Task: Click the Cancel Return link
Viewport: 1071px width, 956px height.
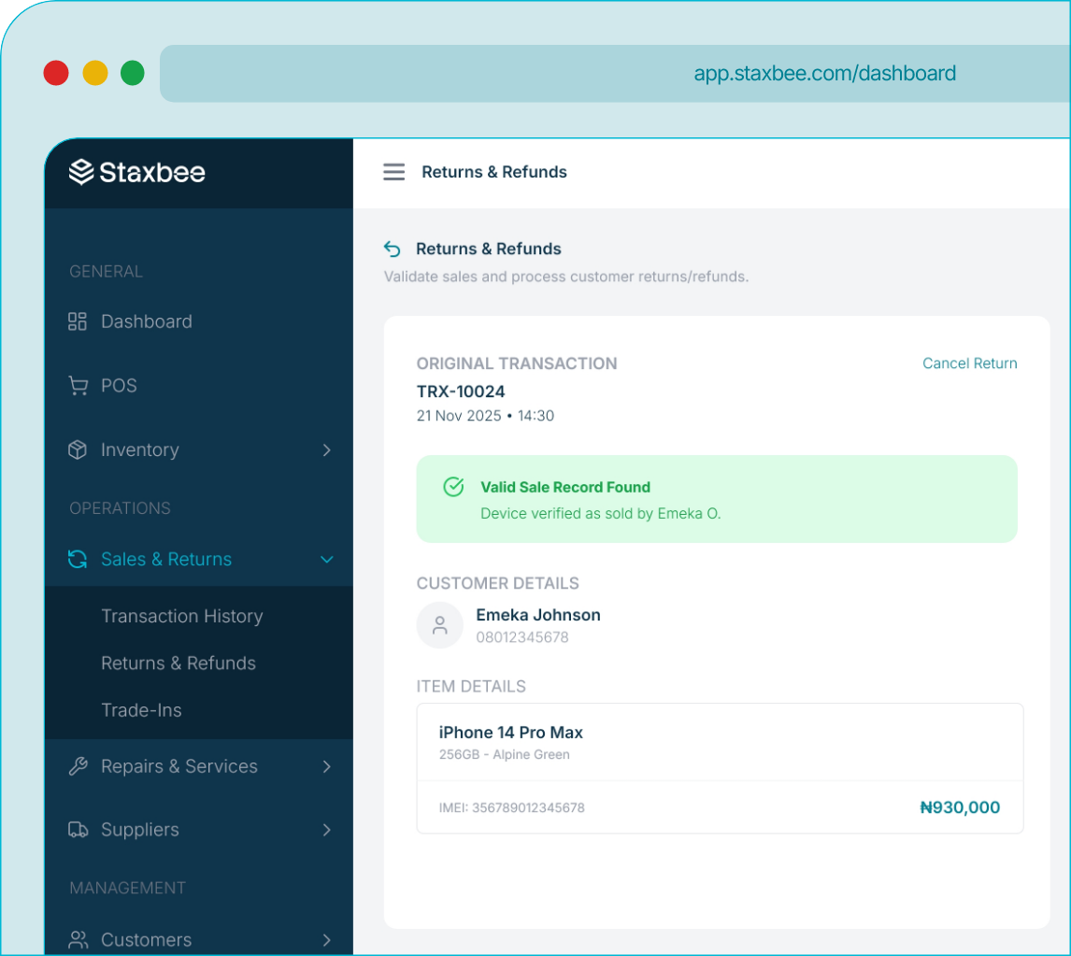Action: point(969,364)
